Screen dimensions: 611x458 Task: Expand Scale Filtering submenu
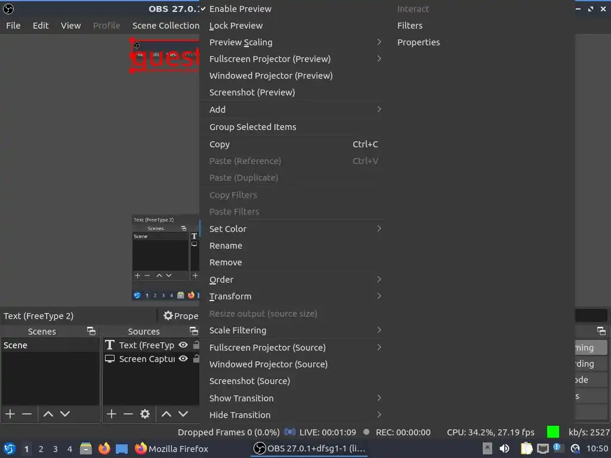pyautogui.click(x=291, y=330)
